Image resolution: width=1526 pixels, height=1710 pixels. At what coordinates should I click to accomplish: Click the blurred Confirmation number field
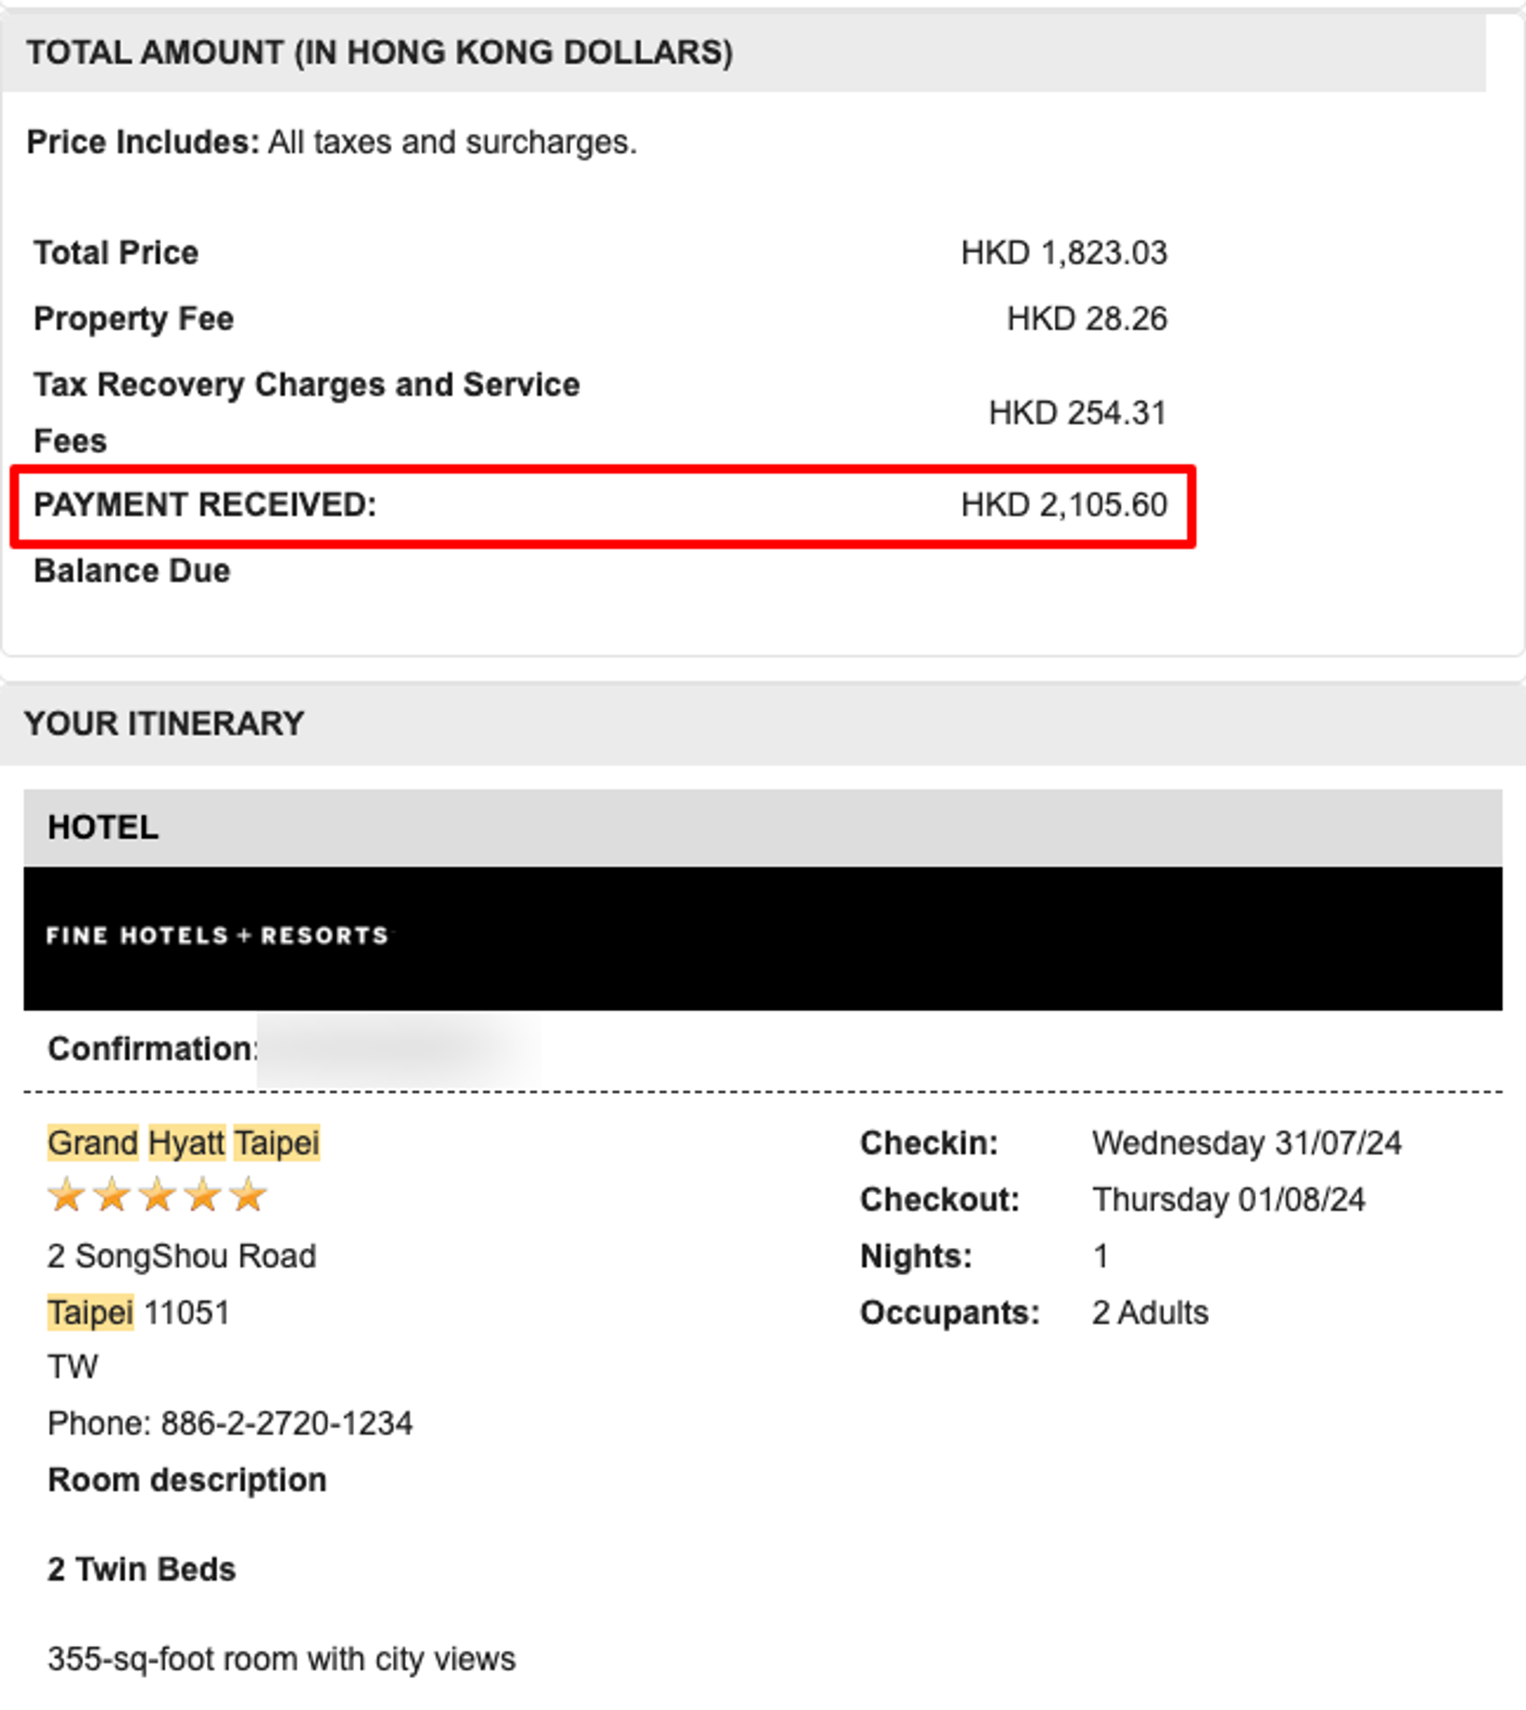point(399,1049)
